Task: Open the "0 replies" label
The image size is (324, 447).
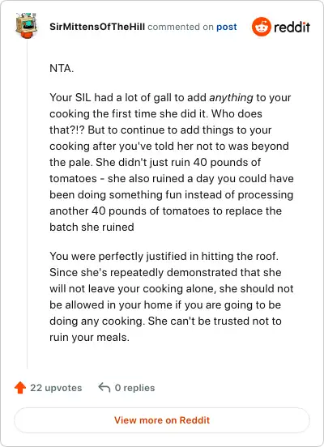Action: [134, 388]
